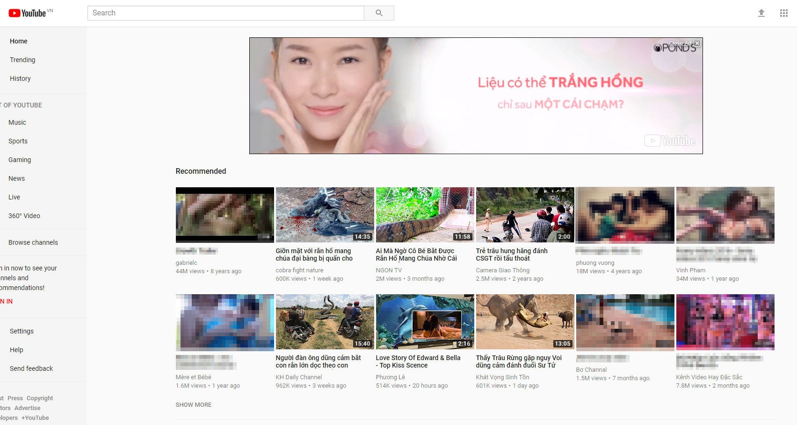Open the 360° Video section
Screen dimensions: 797x425
tap(23, 216)
